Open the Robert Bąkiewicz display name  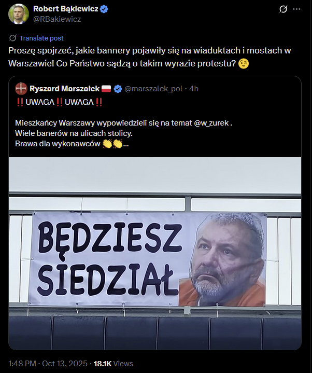tap(66, 9)
